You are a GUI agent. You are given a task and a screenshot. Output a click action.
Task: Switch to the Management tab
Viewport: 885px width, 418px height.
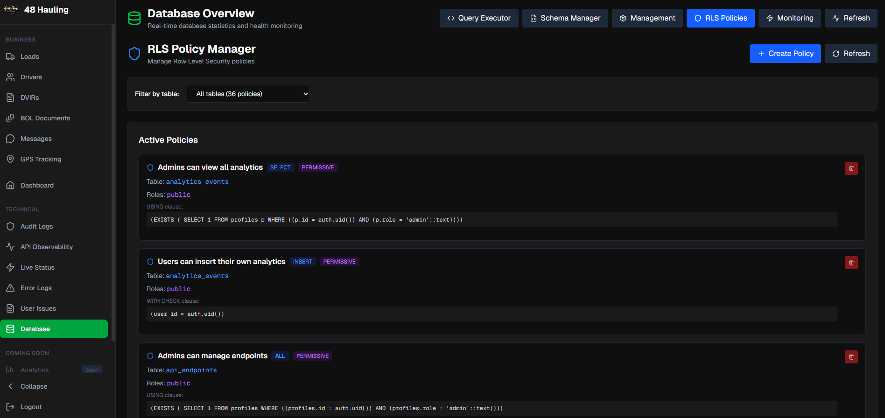tap(647, 18)
